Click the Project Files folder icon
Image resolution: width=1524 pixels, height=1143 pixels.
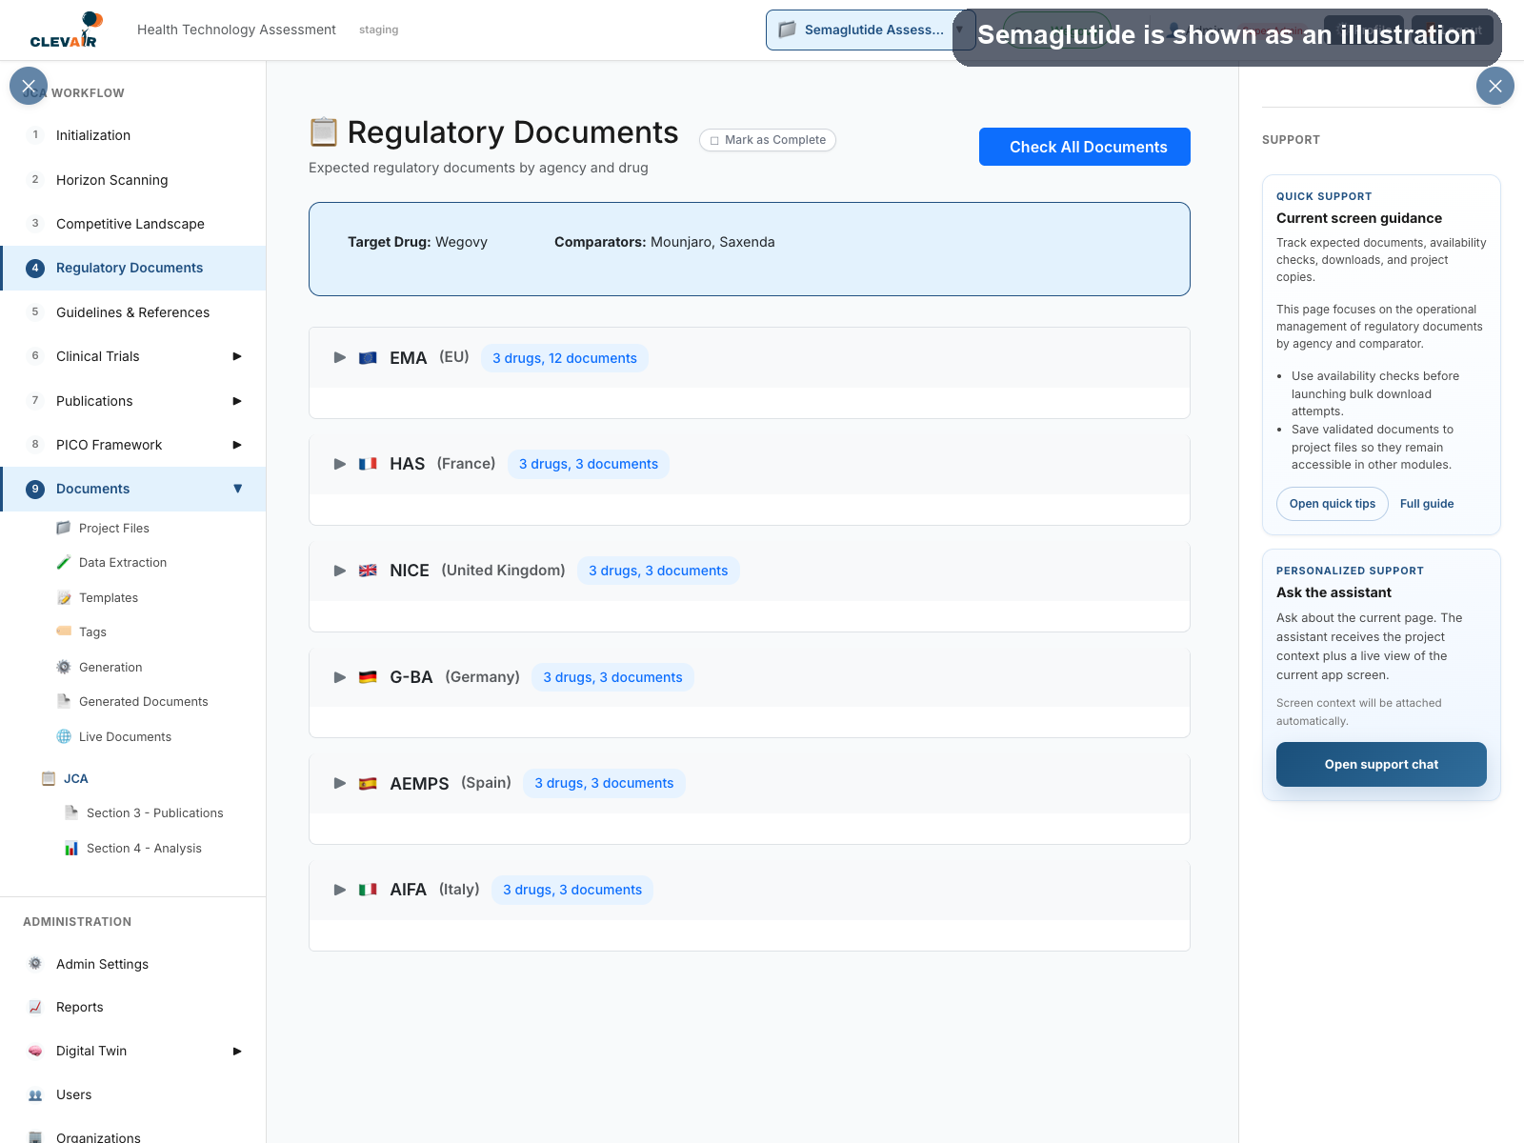pos(64,528)
